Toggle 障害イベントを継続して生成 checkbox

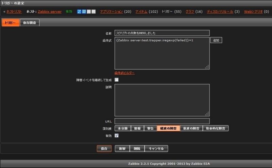click(117, 80)
